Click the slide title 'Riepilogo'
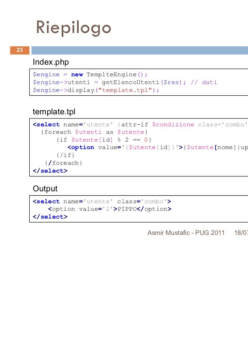The height and width of the screenshot is (351, 248). [x=74, y=28]
